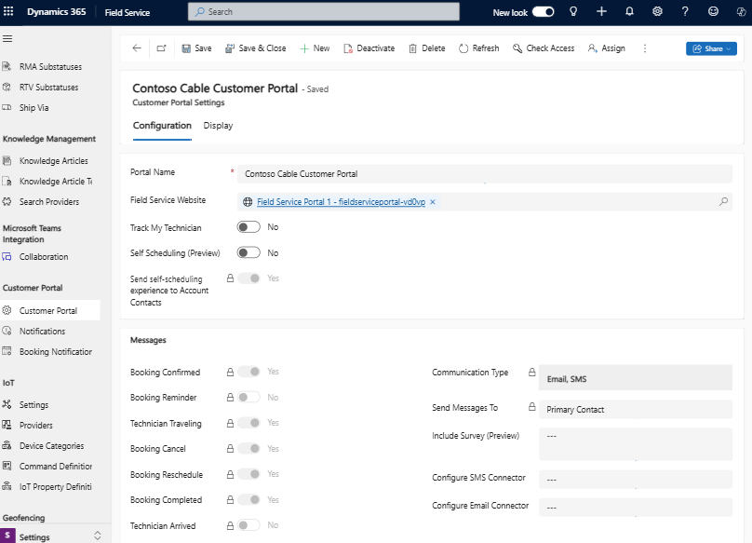752x543 pixels.
Task: Click the global Search box
Action: [324, 11]
